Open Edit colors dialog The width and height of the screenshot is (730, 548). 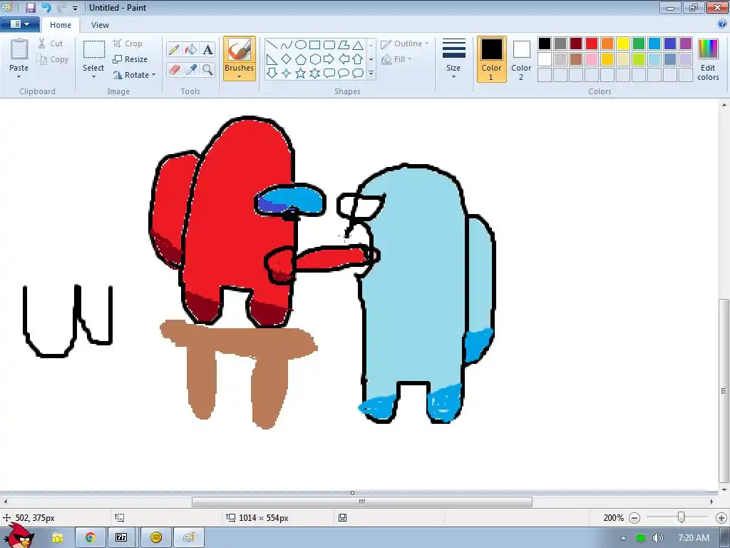(708, 59)
